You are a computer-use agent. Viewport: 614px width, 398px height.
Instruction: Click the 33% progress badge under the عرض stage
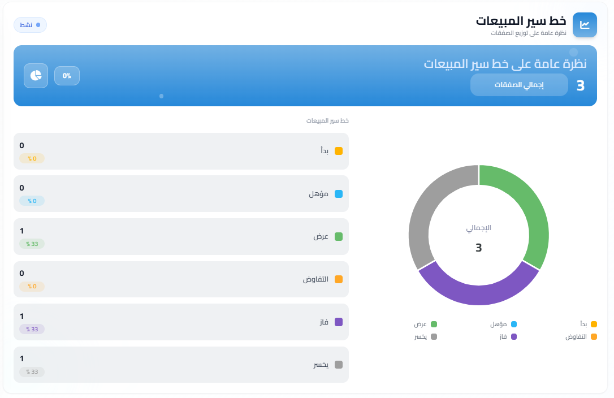pyautogui.click(x=32, y=244)
